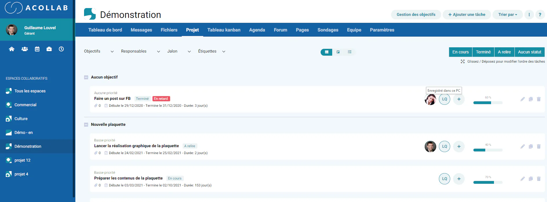
Task: Open the clock history icon in sidebar
Action: pyautogui.click(x=61, y=49)
